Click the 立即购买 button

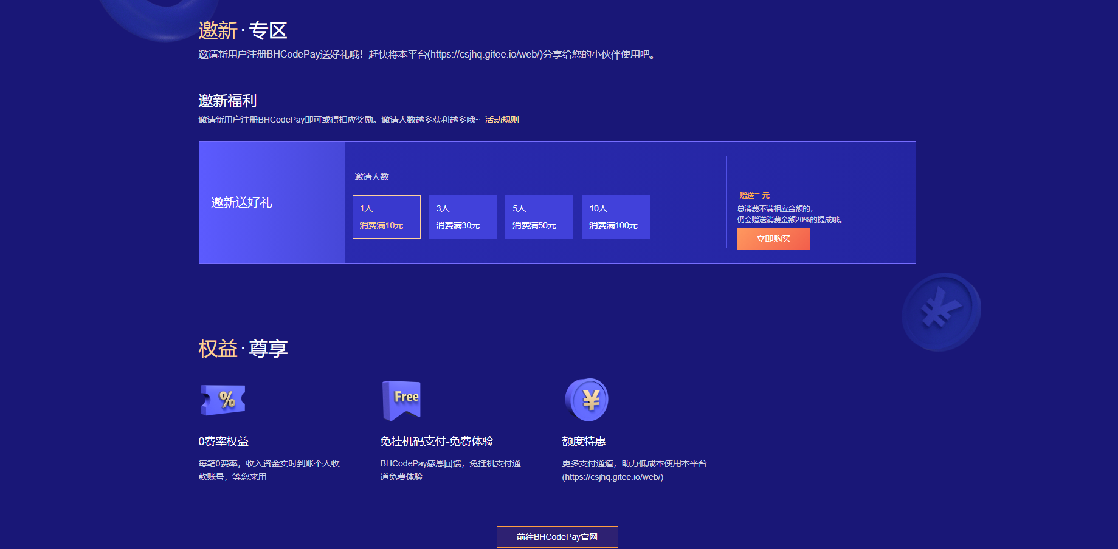pos(773,239)
